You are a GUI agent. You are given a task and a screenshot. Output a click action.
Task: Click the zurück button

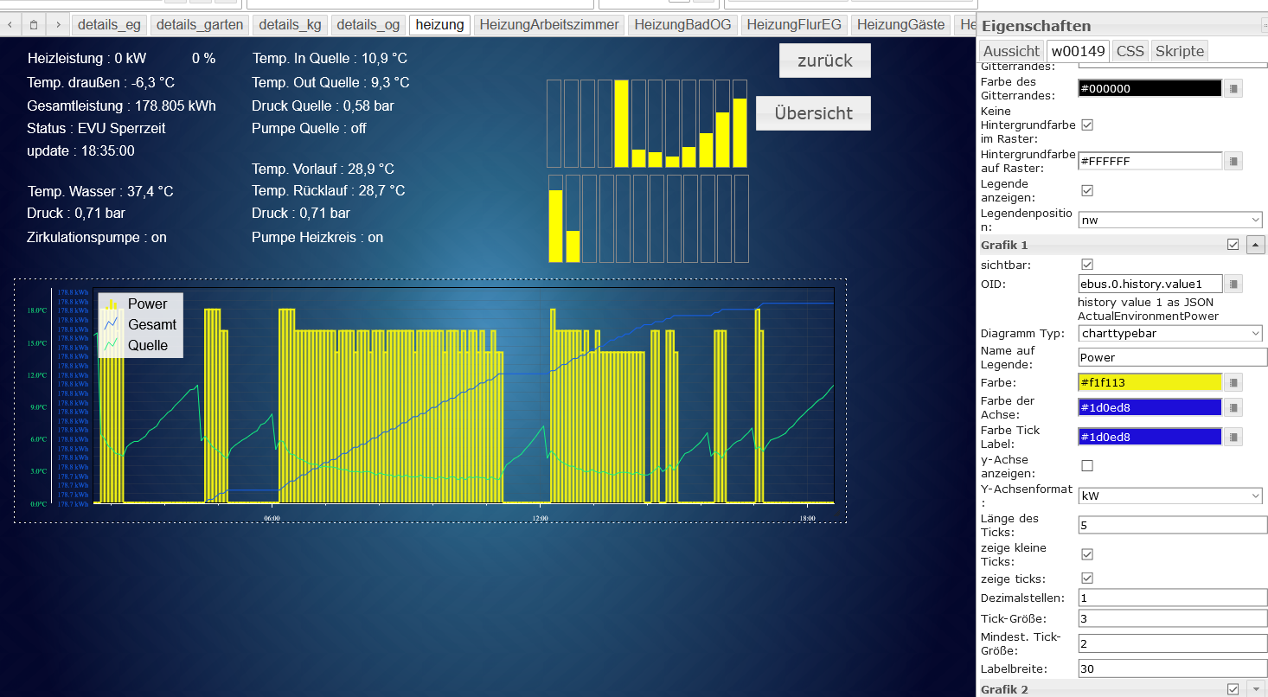tap(825, 61)
